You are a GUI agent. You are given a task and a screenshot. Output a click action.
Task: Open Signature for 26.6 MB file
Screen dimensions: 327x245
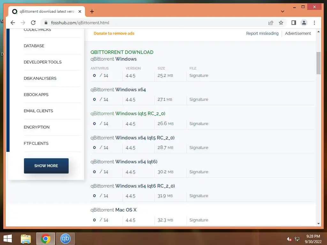point(199,123)
